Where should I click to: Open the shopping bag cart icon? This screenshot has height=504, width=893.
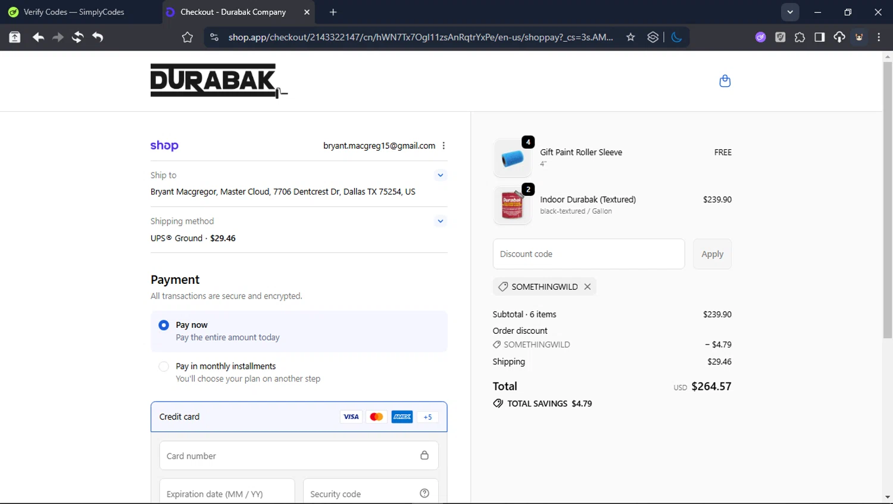(725, 81)
